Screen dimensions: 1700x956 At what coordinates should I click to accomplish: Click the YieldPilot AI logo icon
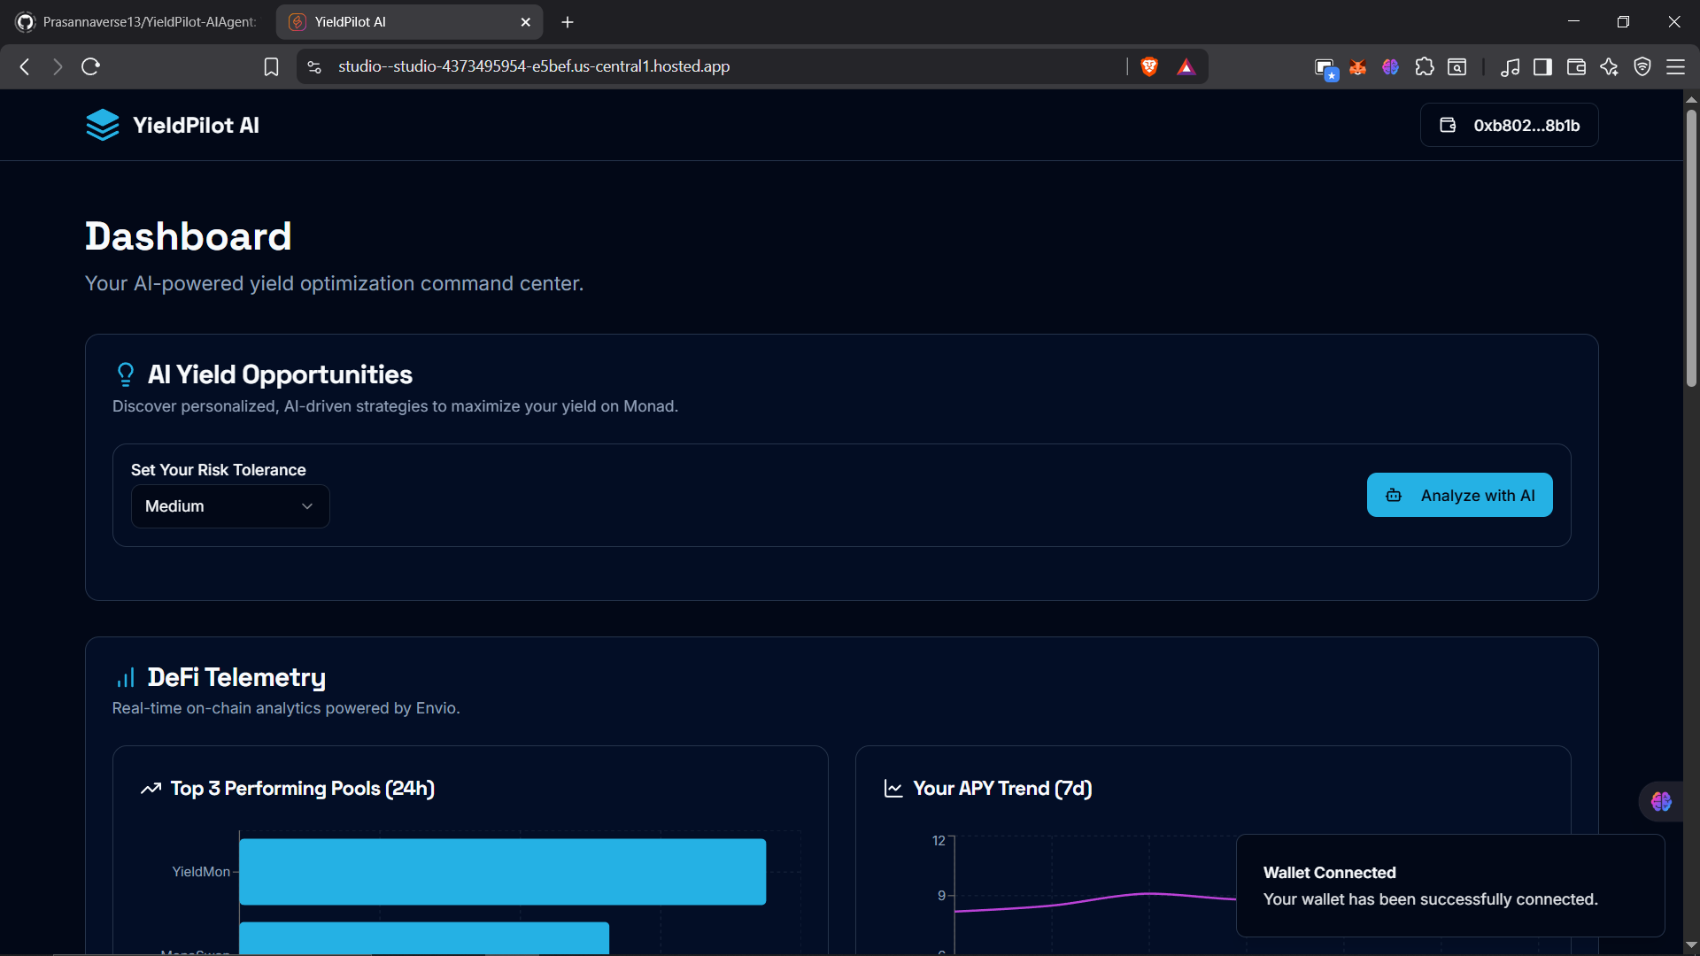[x=103, y=125]
